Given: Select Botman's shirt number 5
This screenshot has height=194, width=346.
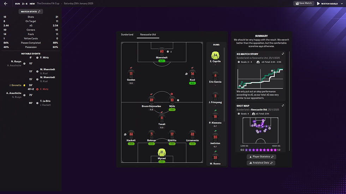Looking at the screenshot, I should tap(151, 134).
